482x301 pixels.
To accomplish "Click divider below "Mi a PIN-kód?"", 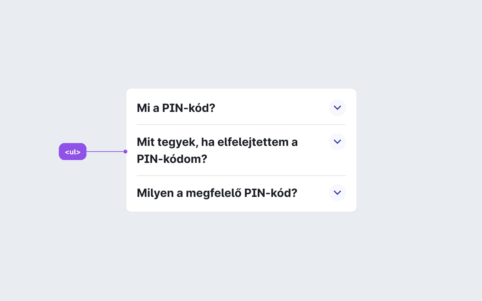I will 241,125.
